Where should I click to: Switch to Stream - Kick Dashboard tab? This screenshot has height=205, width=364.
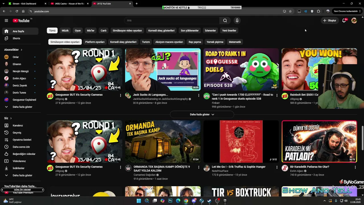(24, 4)
